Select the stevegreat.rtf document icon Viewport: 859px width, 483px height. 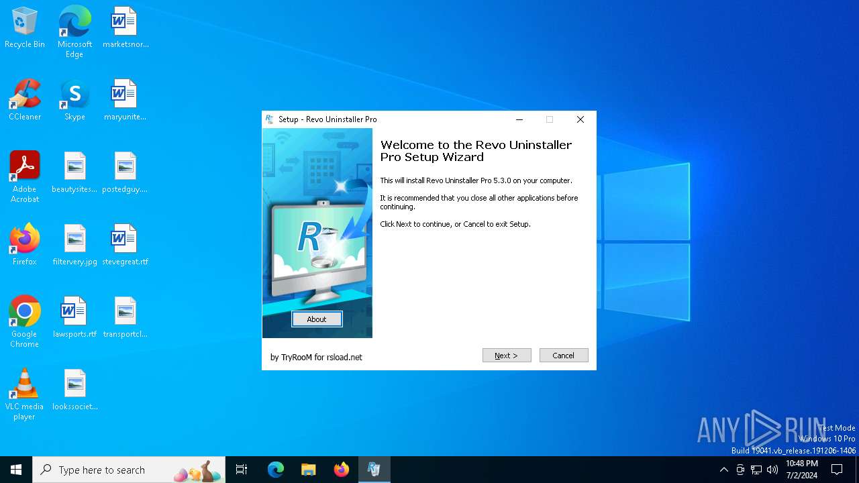pyautogui.click(x=125, y=245)
